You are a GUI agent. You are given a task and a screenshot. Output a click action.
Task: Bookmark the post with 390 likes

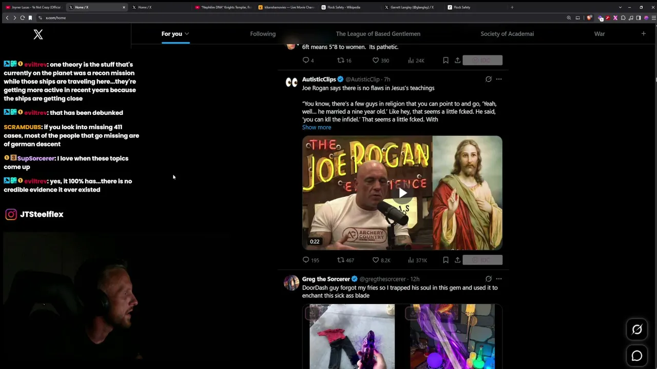click(x=446, y=60)
